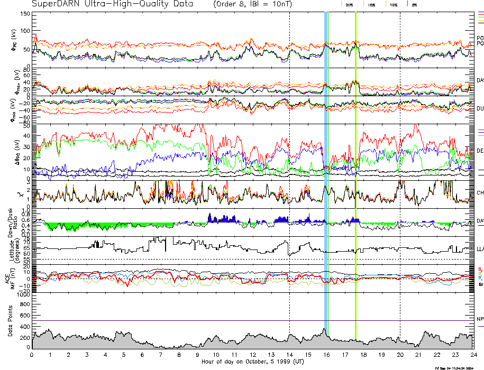Image resolution: width=484 pixels, height=370 pixels.
Task: Click the green filled area in Dawn/Dusk Ratio panel
Action: [74, 226]
